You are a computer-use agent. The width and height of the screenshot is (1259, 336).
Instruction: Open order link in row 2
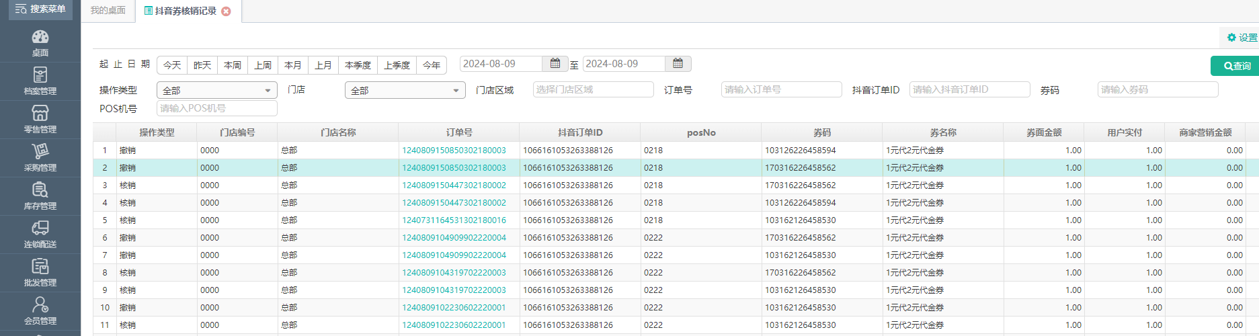pyautogui.click(x=454, y=168)
